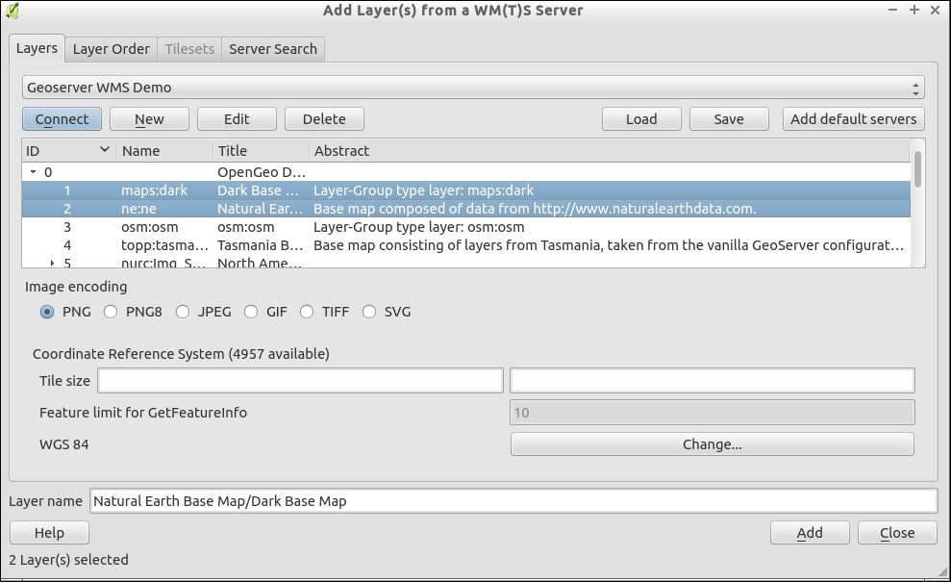951x582 pixels.
Task: Open the Geoserver WMS Demo server dropdown
Action: [472, 88]
